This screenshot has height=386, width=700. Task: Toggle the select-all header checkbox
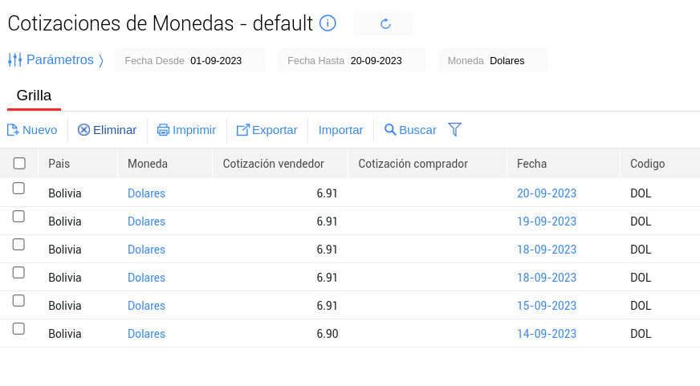pyautogui.click(x=19, y=164)
